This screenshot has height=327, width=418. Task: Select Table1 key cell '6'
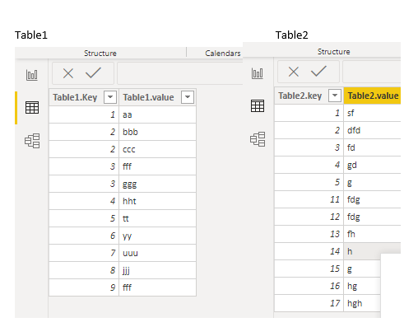[x=84, y=236]
